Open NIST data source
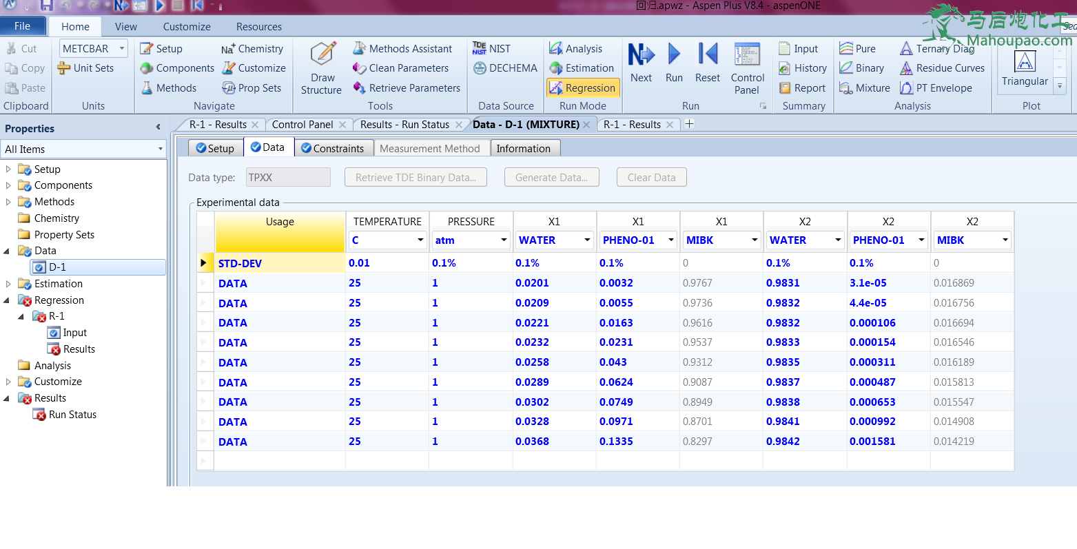The height and width of the screenshot is (549, 1077). (x=491, y=49)
